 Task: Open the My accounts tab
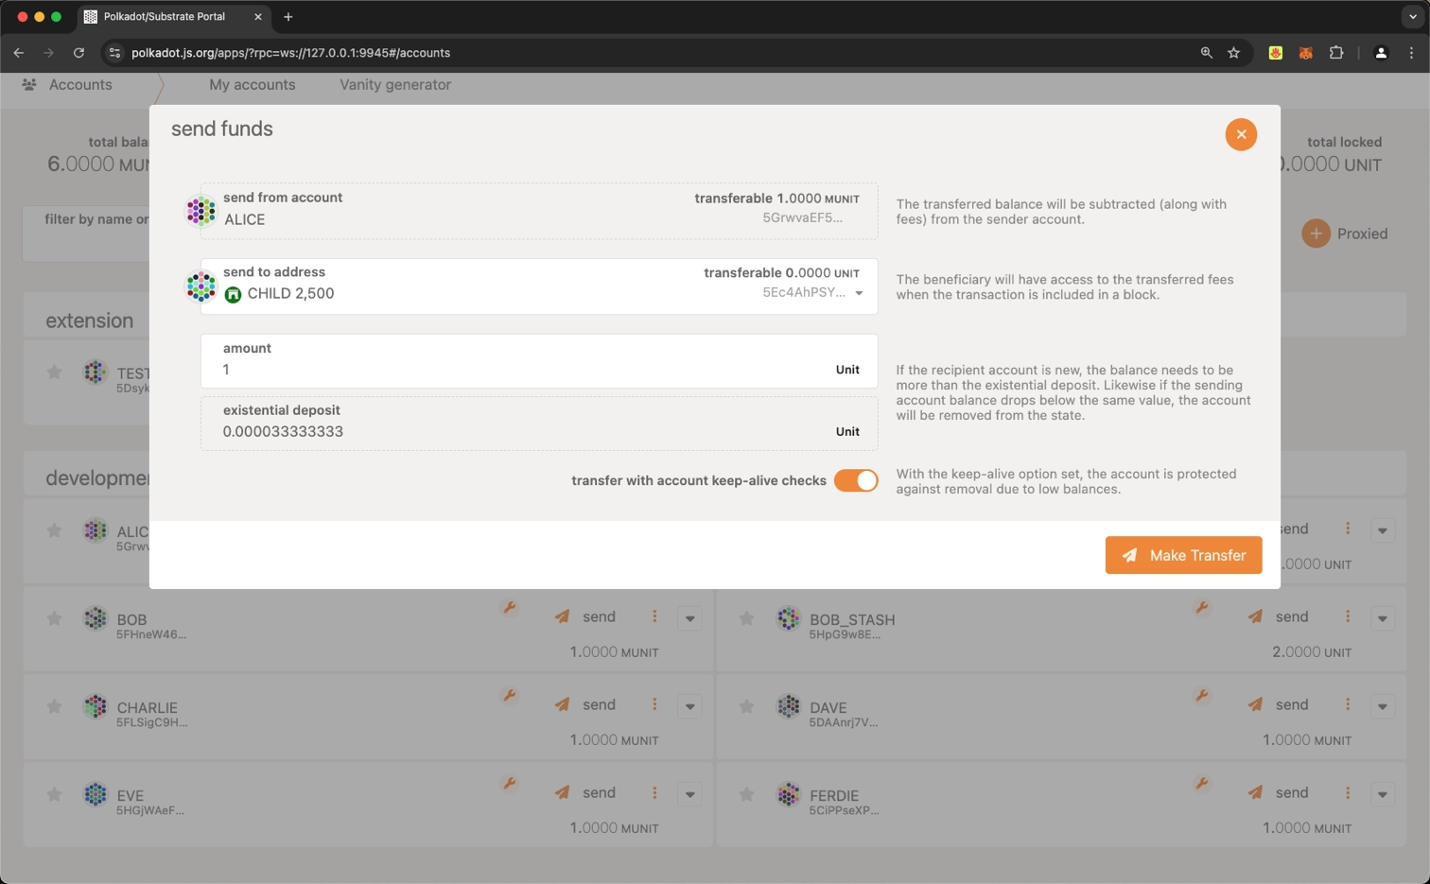pyautogui.click(x=252, y=85)
